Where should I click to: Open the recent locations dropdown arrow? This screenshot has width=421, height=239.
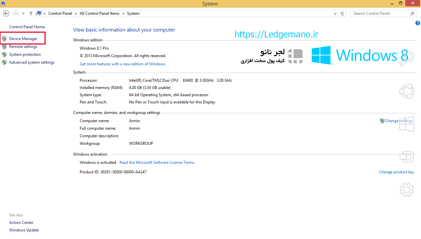point(23,13)
